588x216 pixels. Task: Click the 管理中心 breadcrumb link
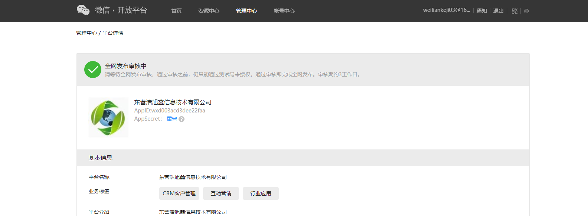pos(86,33)
